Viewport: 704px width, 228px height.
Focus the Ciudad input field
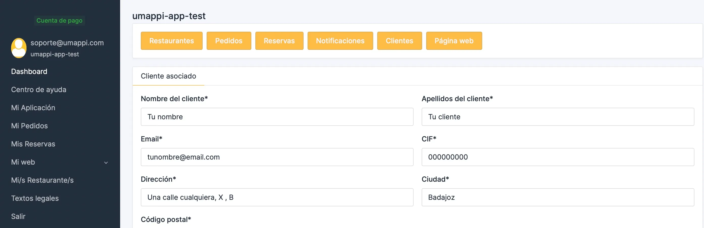[558, 198]
